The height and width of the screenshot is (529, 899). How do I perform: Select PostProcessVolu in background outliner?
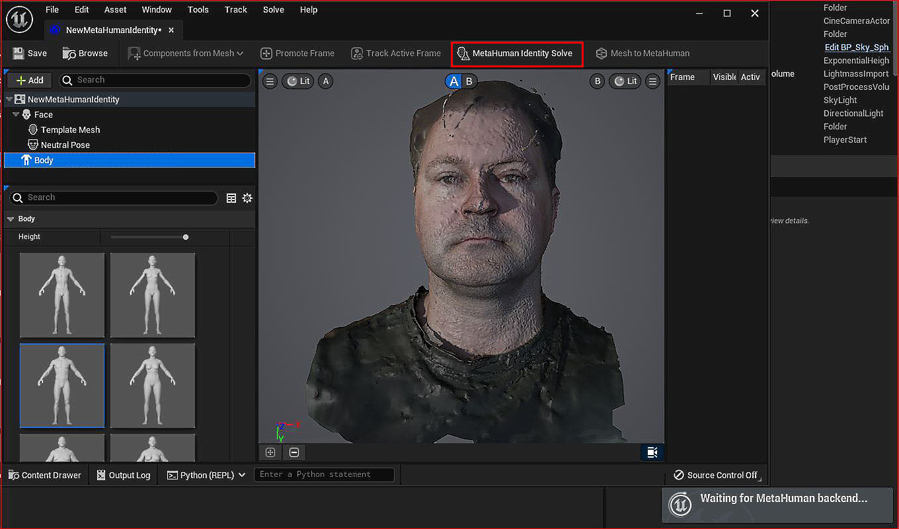pyautogui.click(x=856, y=87)
